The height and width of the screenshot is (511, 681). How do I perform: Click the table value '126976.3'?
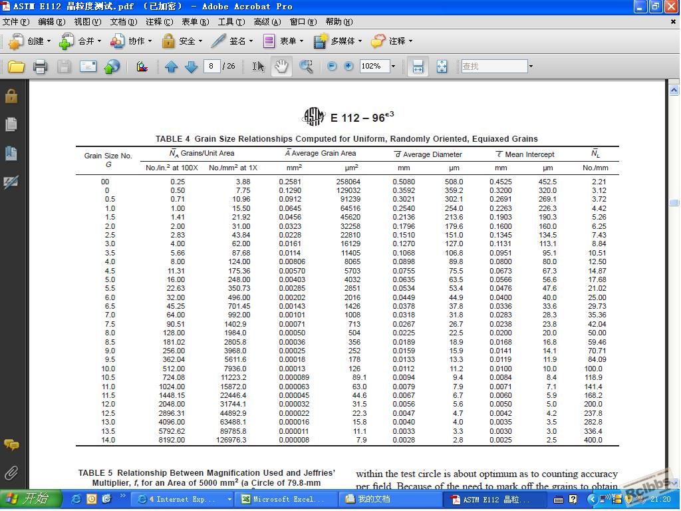click(231, 440)
